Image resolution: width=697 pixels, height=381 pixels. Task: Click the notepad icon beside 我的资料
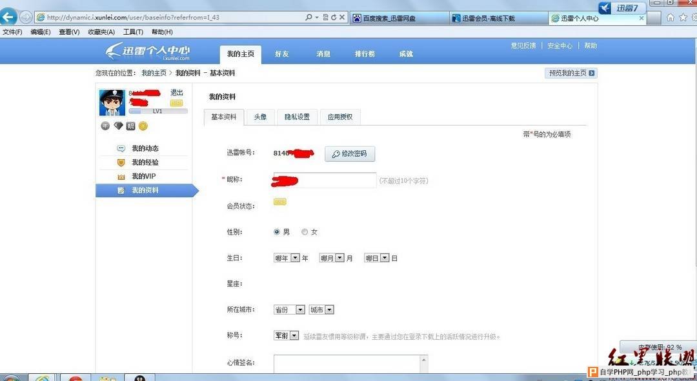(x=121, y=191)
